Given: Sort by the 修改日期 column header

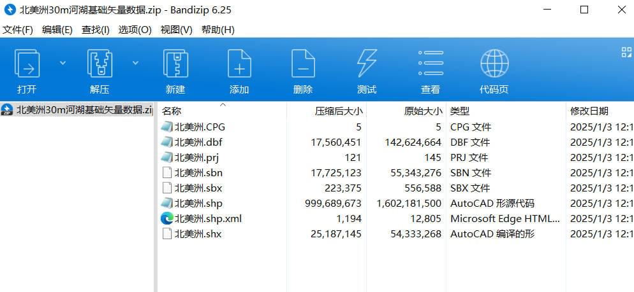Looking at the screenshot, I should click(589, 111).
